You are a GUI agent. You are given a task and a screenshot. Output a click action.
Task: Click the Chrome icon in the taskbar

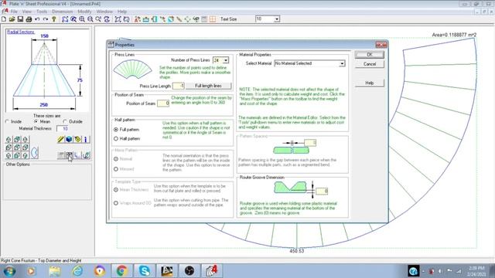click(122, 271)
